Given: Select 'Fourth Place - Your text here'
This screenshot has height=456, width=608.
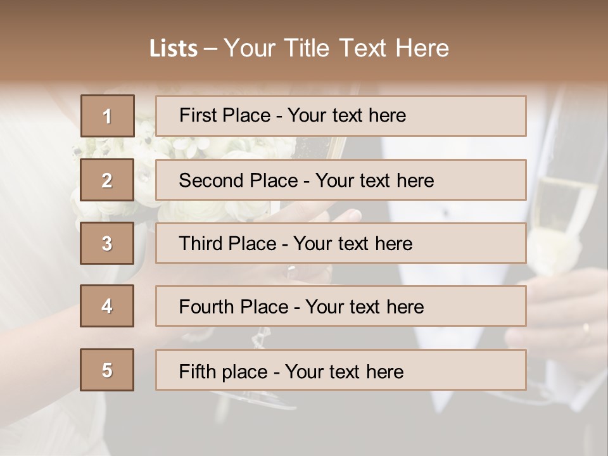Looking at the screenshot, I should (x=341, y=307).
